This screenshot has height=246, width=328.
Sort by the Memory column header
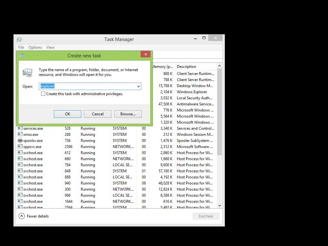click(162, 67)
